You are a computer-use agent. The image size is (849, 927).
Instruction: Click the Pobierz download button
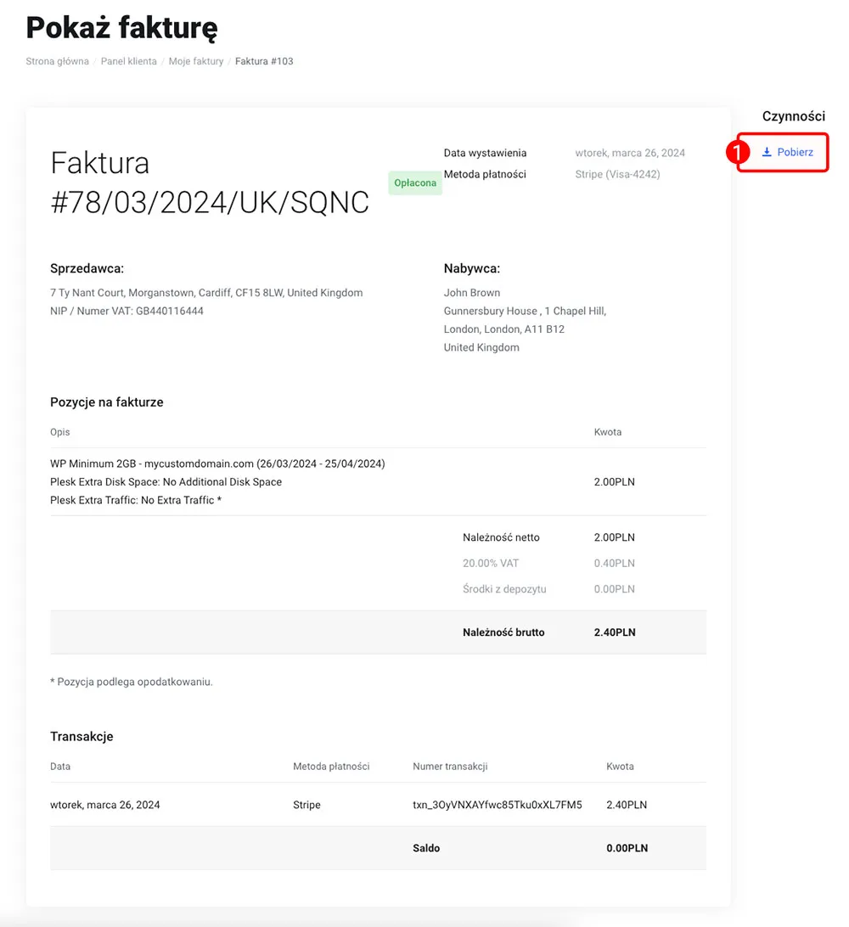pyautogui.click(x=788, y=152)
